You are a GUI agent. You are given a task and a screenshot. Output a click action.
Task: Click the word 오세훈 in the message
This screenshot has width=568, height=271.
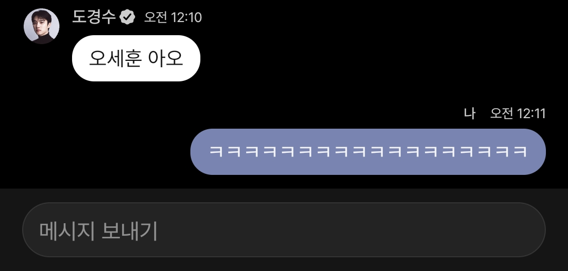click(x=115, y=58)
